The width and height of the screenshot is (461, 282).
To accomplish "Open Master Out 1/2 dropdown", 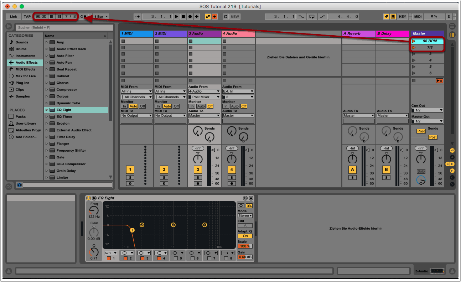I will coord(427,121).
